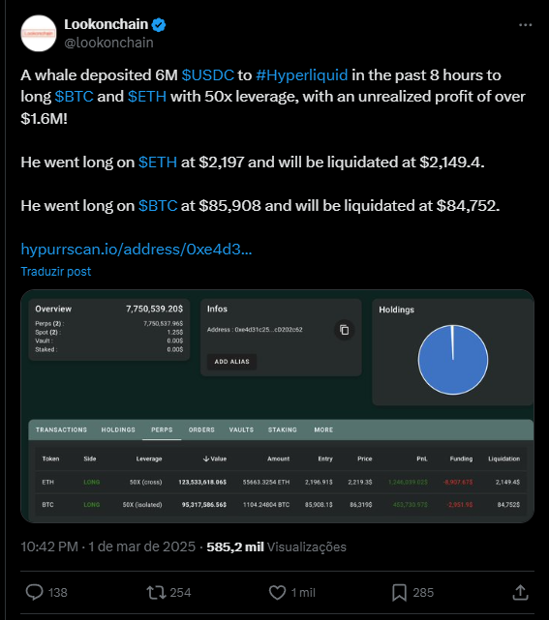
Task: Click the copy address icon
Action: (345, 330)
